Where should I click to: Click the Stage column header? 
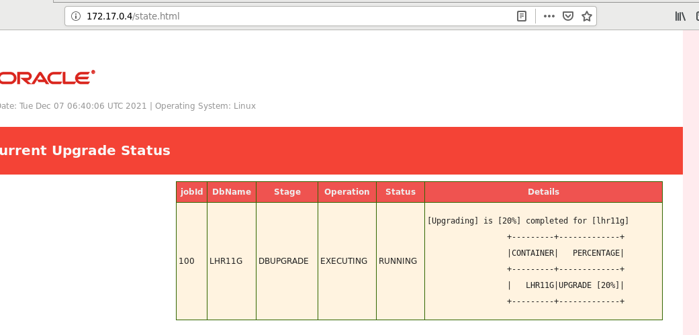pyautogui.click(x=287, y=192)
